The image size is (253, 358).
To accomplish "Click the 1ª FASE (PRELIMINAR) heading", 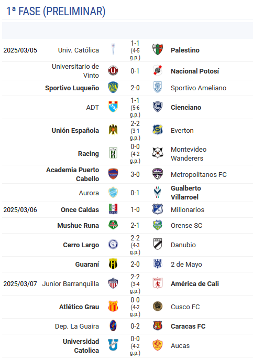I will click(56, 12).
